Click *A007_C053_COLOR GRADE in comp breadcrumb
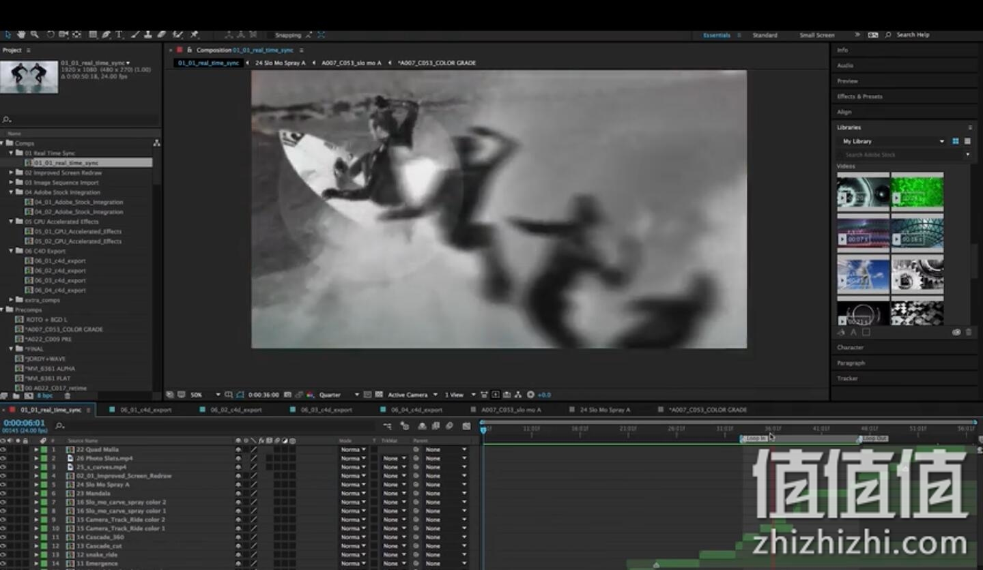This screenshot has height=570, width=983. click(436, 63)
